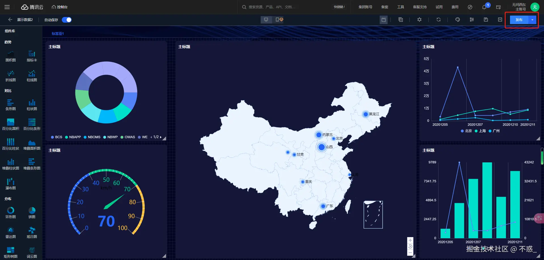The width and height of the screenshot is (544, 260).
Task: Open 备案 menu item
Action: 385,7
